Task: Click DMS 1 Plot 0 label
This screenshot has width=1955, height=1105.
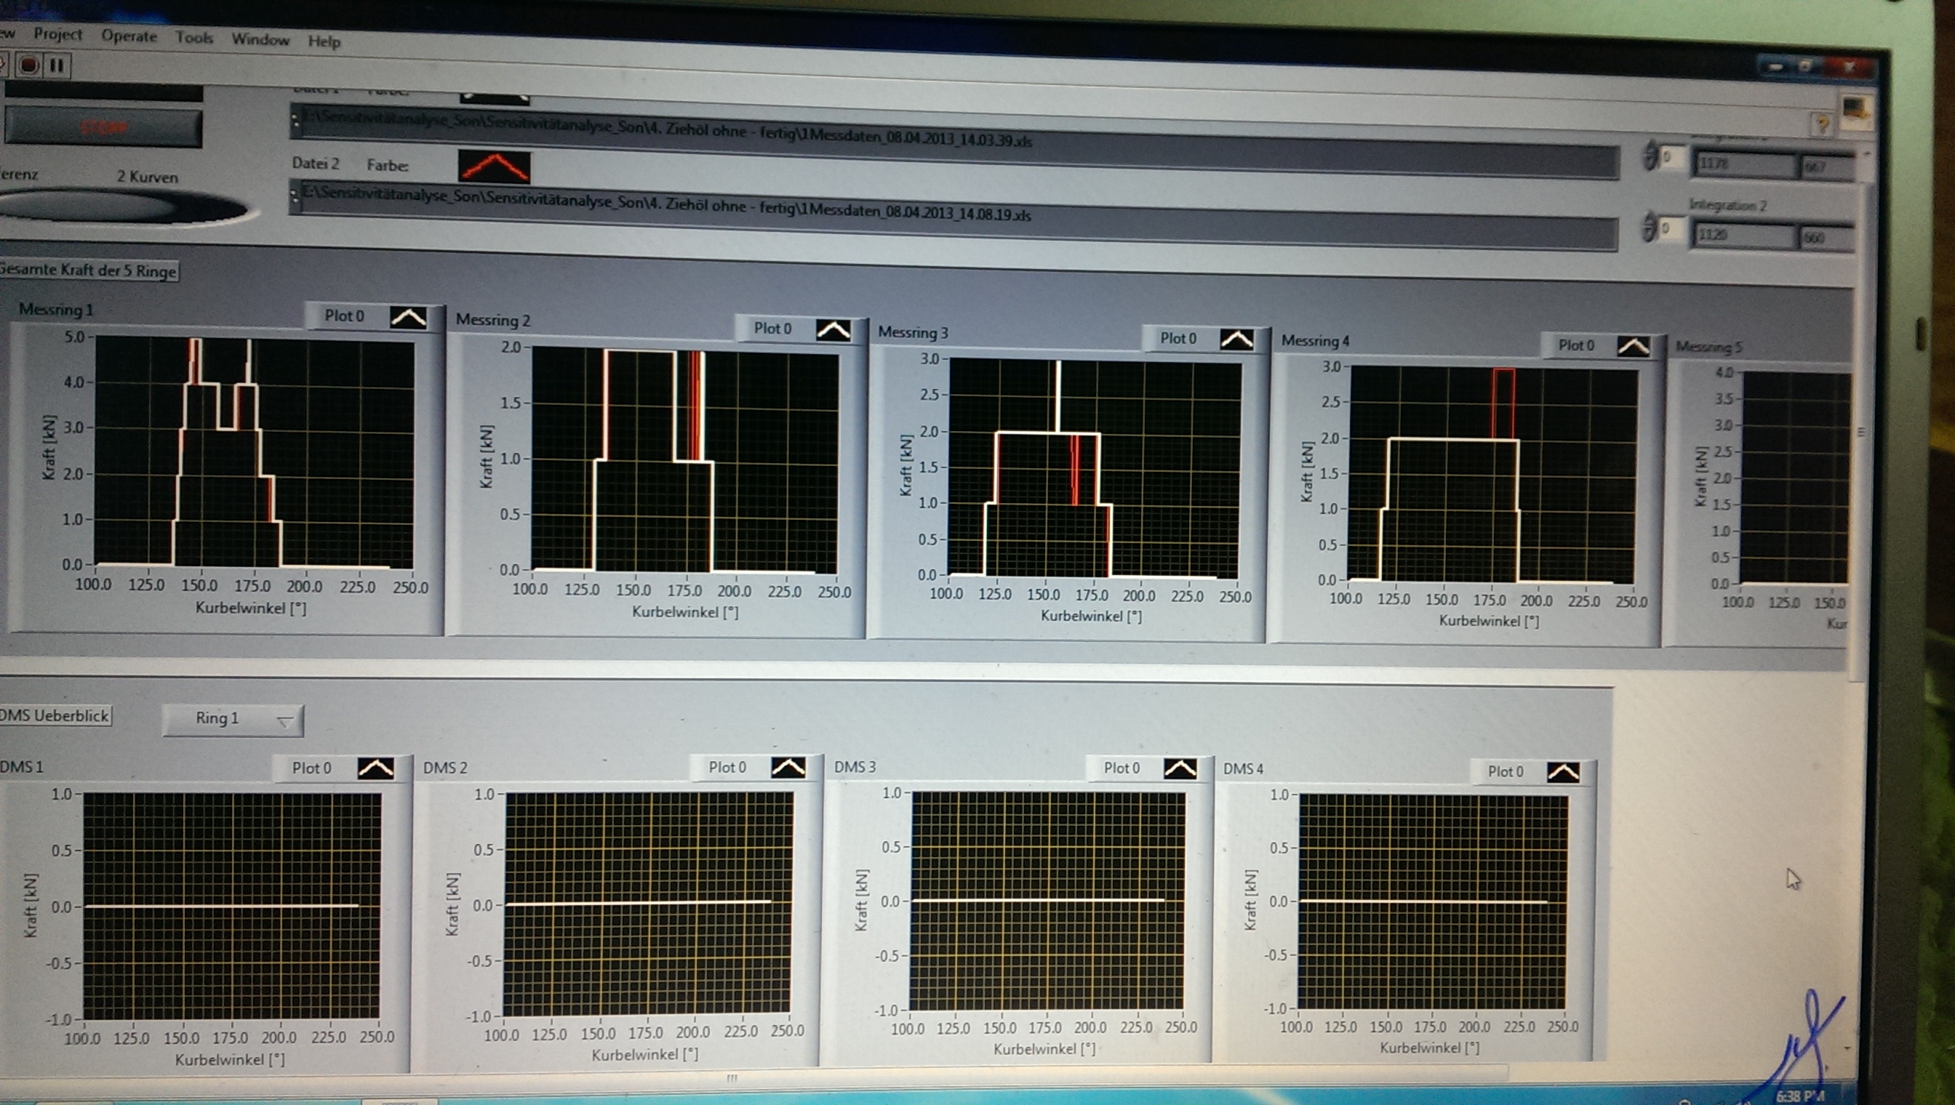Action: [x=311, y=768]
